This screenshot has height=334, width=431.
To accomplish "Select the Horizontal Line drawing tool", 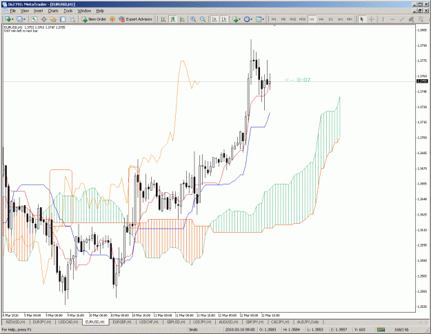I will coord(392,19).
